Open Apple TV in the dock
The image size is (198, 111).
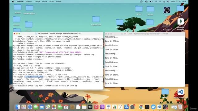(90, 107)
